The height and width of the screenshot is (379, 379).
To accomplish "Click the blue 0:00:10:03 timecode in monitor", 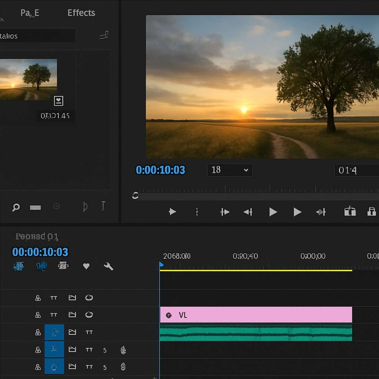I will (x=160, y=170).
